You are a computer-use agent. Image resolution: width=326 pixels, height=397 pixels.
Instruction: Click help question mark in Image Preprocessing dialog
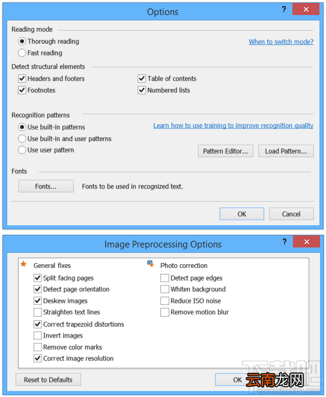[x=285, y=241]
